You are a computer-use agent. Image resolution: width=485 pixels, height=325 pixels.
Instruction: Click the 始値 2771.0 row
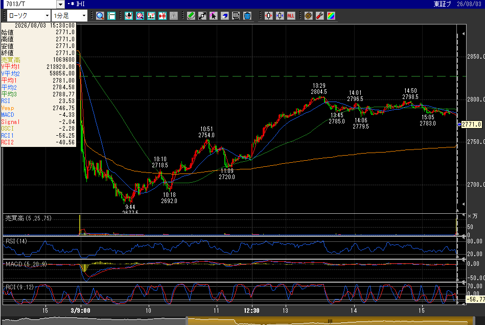[38, 32]
